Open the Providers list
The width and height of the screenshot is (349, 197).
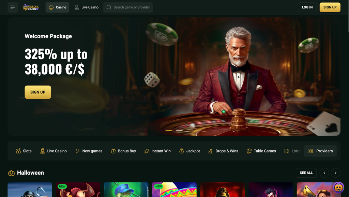[x=320, y=151]
